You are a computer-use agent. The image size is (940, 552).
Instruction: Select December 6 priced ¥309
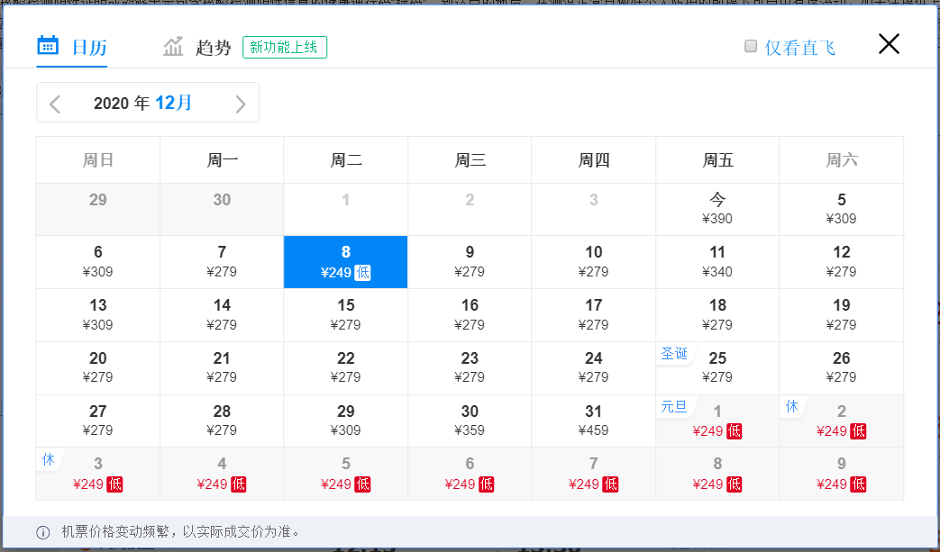97,262
